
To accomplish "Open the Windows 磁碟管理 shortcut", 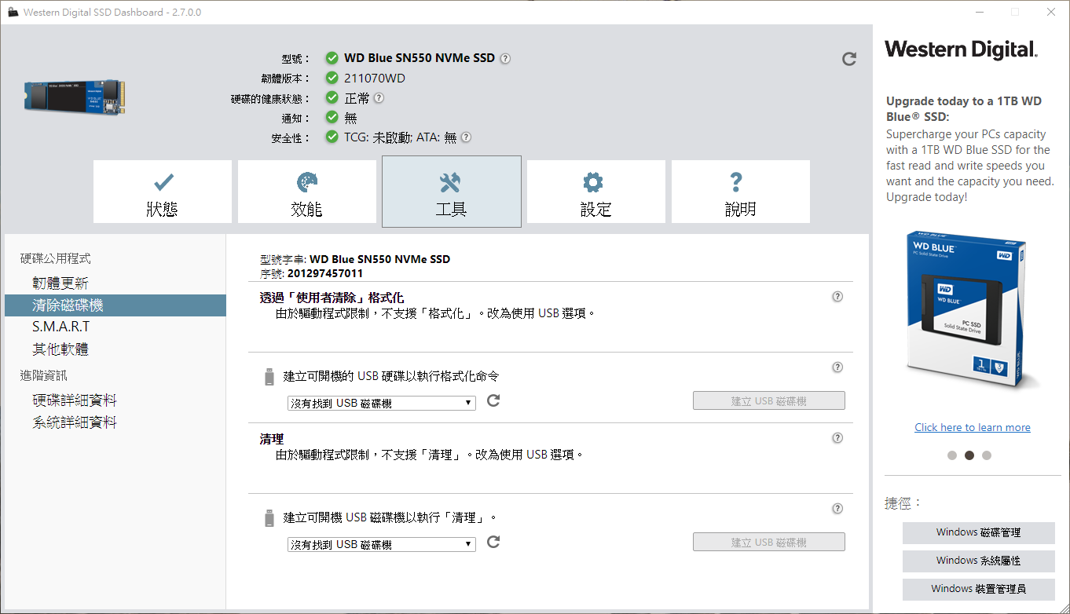I will (978, 532).
